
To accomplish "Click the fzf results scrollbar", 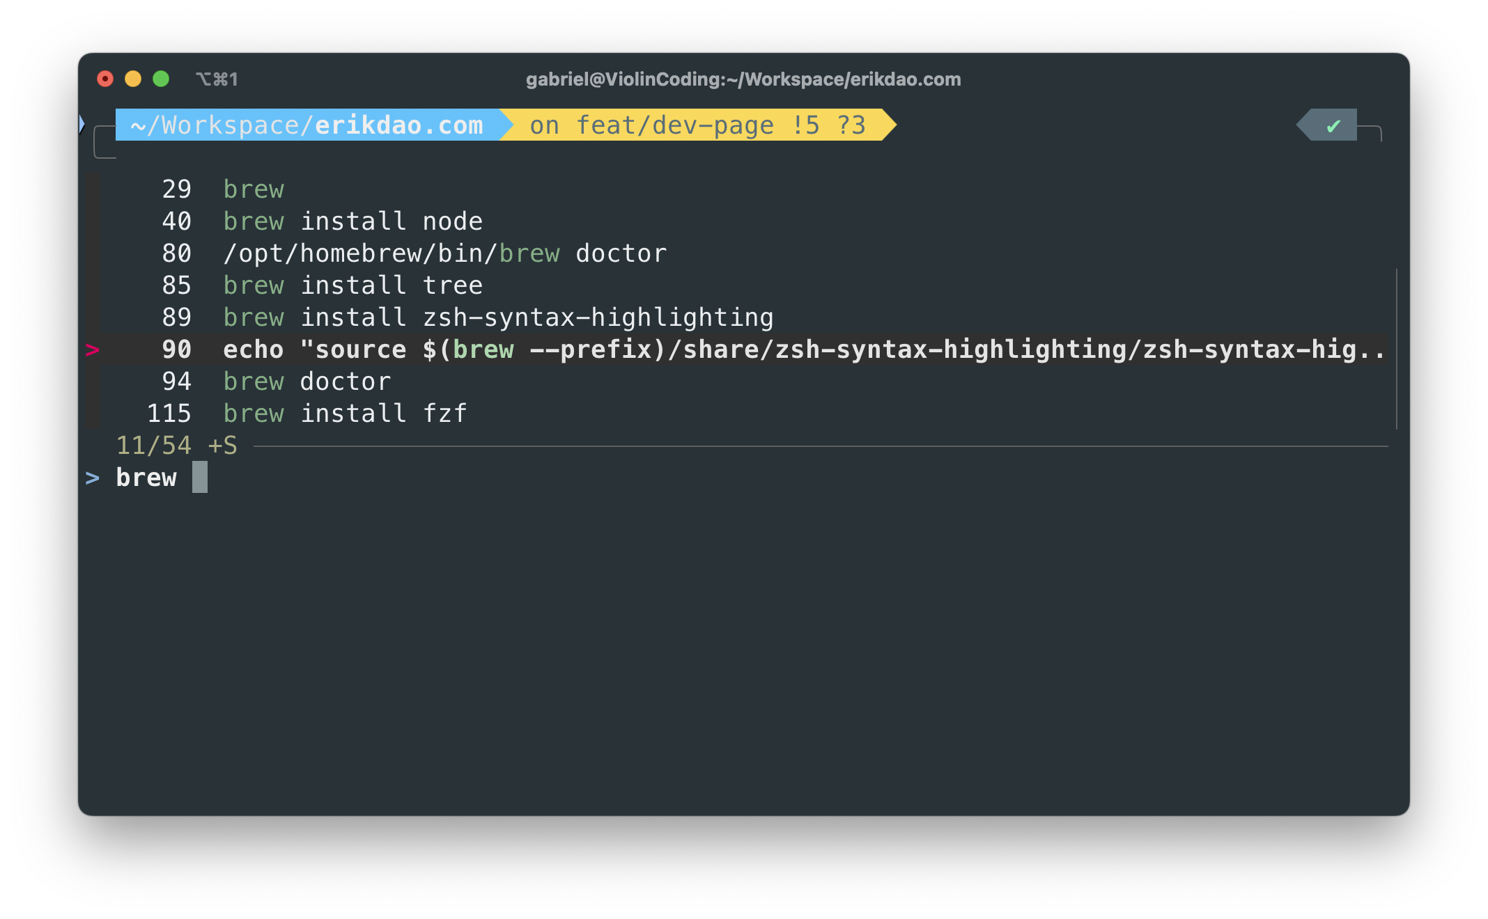I will 1397,348.
